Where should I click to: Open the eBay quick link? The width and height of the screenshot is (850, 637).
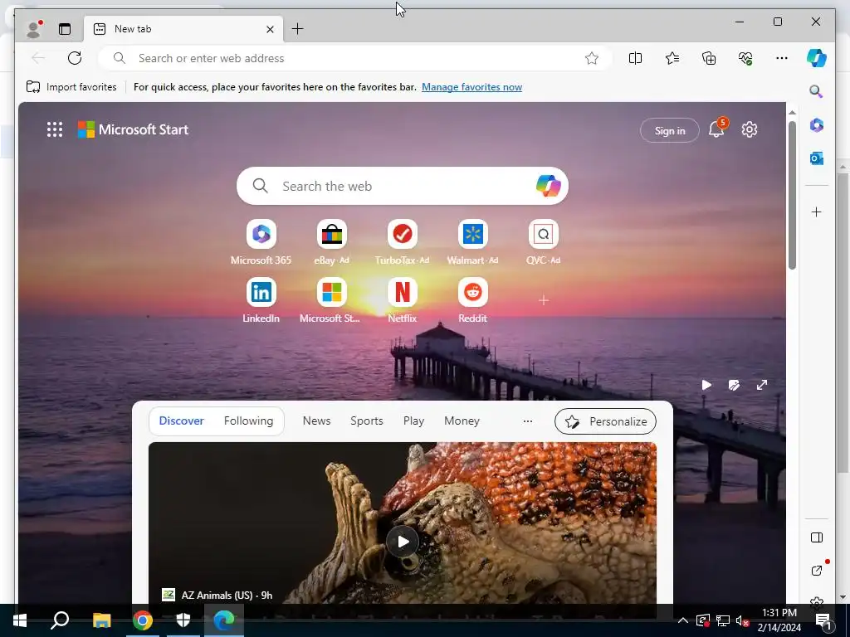[x=332, y=243]
